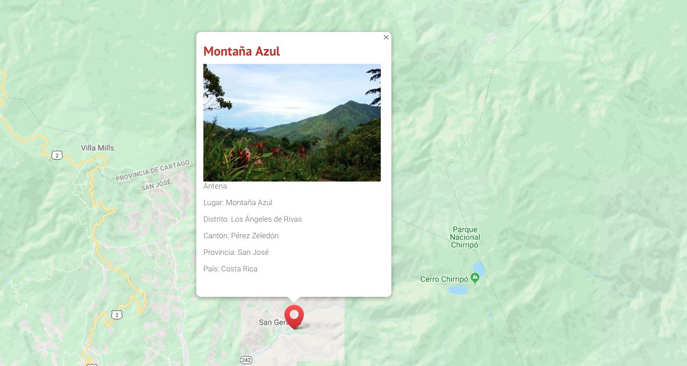
Task: Click the Antena caption under the photo
Action: coord(215,186)
